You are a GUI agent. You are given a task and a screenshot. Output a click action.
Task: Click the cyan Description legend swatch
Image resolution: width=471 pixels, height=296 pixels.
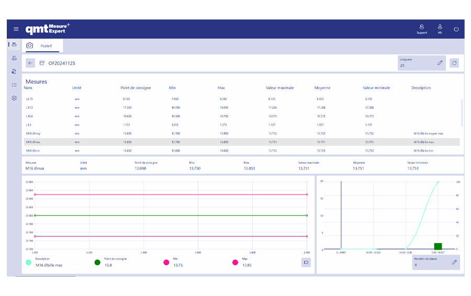point(28,262)
